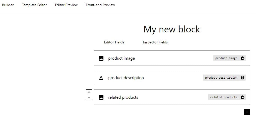Click the product-description slug label
The image size is (256, 120).
221,78
